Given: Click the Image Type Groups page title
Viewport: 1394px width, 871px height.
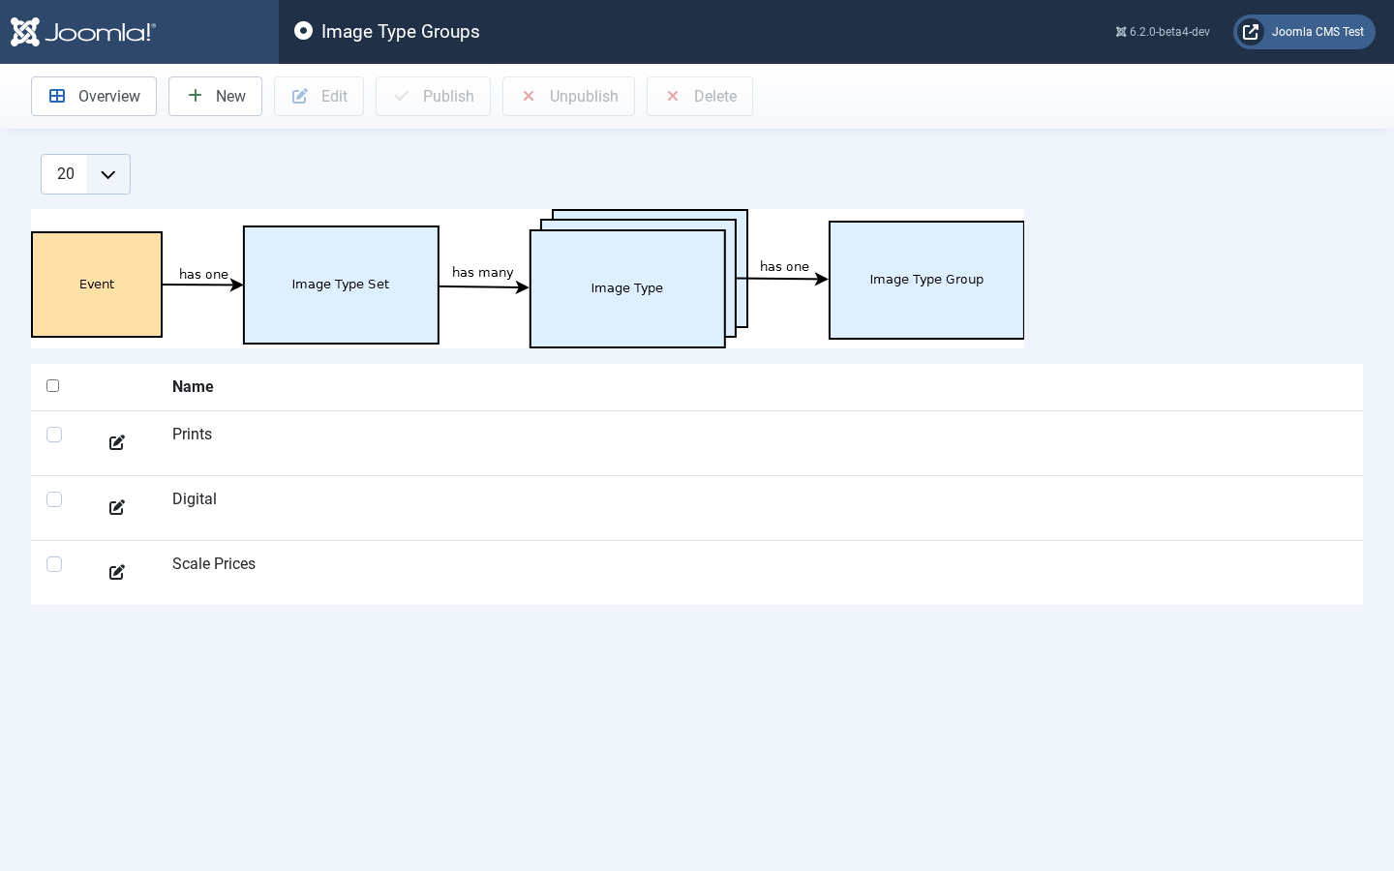Looking at the screenshot, I should coord(401,32).
